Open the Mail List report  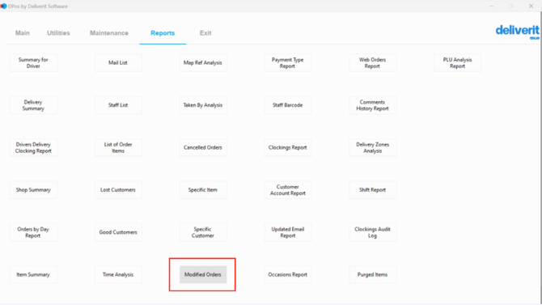click(118, 62)
